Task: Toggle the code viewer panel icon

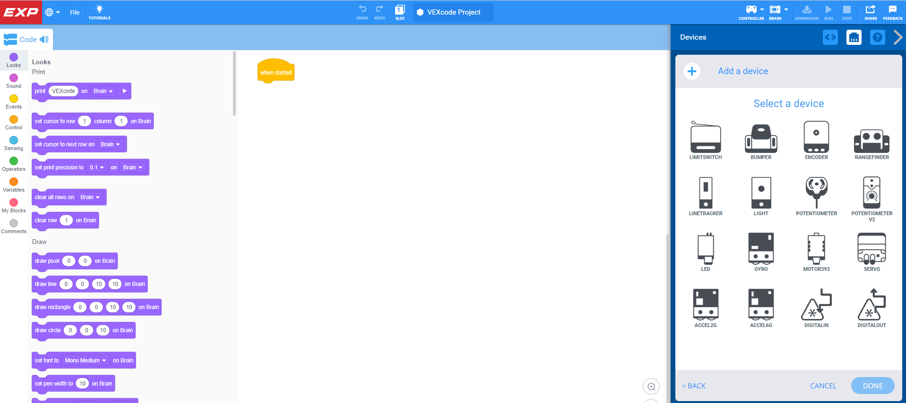Action: pos(830,37)
